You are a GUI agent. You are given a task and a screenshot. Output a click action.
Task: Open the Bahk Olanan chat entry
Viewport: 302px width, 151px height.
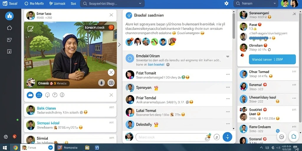pyautogui.click(x=70, y=110)
